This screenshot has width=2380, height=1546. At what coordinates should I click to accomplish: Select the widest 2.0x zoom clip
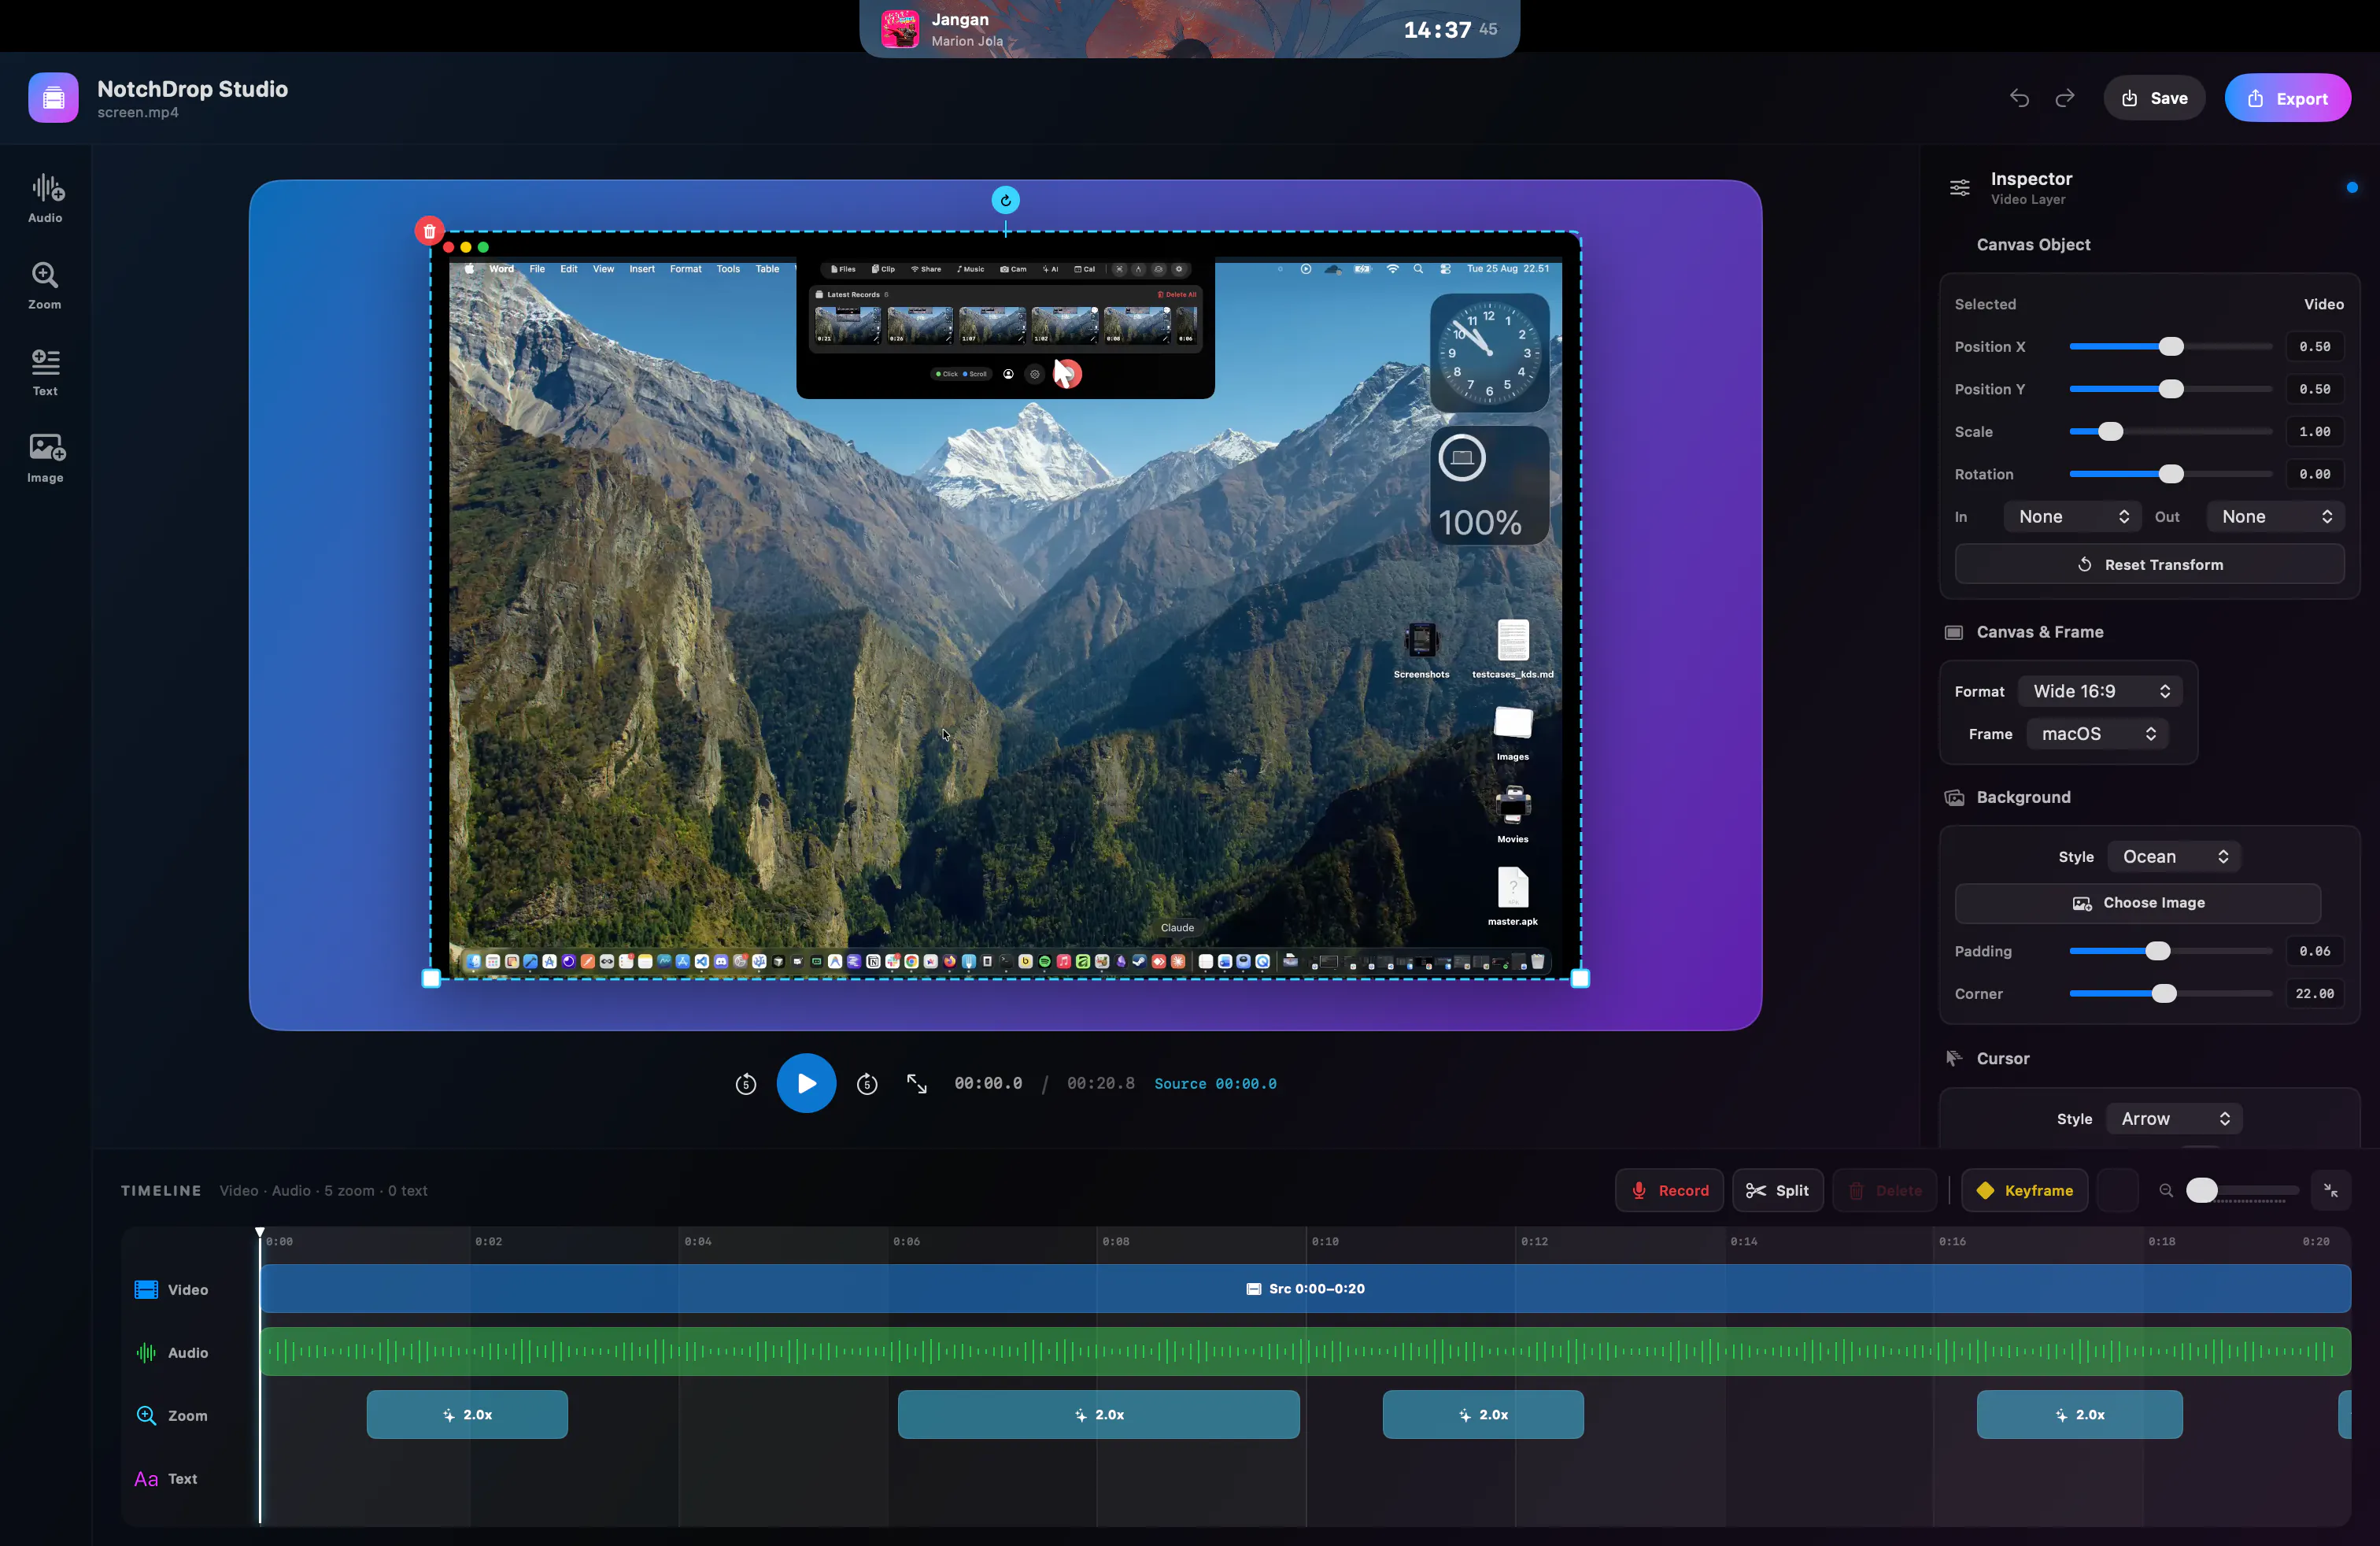[1098, 1414]
